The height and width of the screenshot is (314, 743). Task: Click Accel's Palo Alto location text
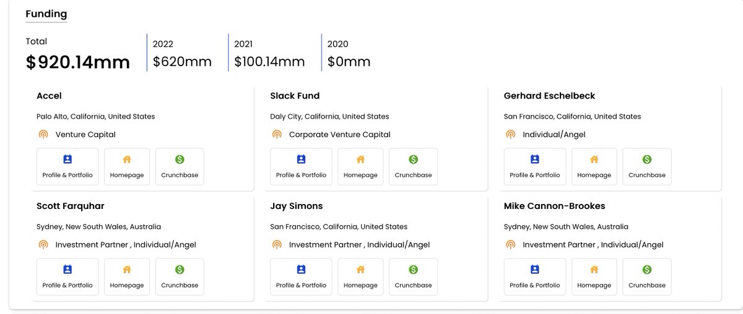96,116
